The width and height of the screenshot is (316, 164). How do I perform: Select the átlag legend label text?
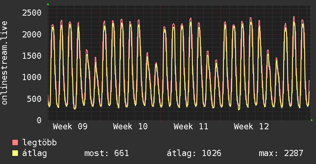click(x=35, y=154)
